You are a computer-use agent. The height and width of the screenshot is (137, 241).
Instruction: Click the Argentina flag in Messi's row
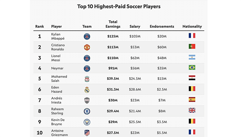pos(192,57)
